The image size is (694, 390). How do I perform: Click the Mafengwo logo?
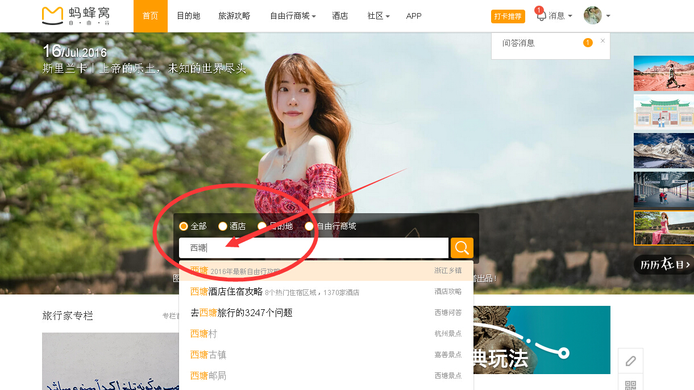pyautogui.click(x=76, y=16)
